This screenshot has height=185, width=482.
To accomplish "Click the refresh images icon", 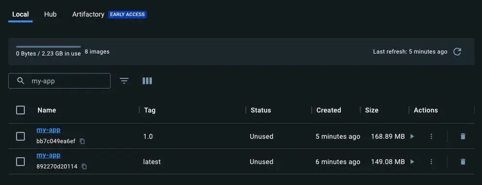I will point(457,52).
